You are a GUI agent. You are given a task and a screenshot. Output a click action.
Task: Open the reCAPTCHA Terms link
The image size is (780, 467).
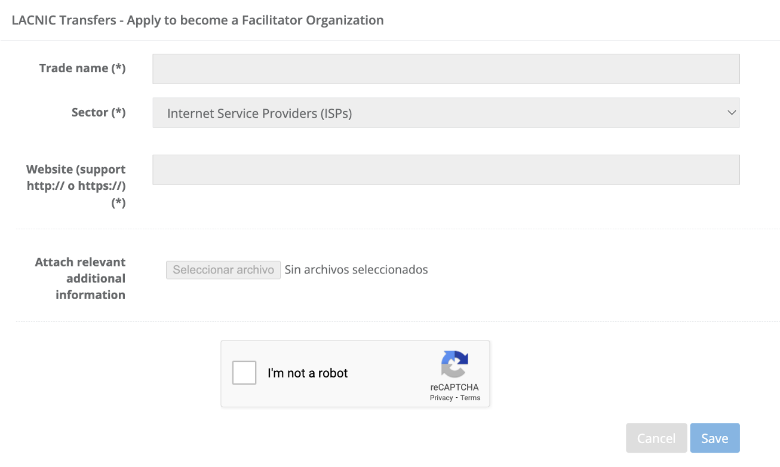coord(470,398)
